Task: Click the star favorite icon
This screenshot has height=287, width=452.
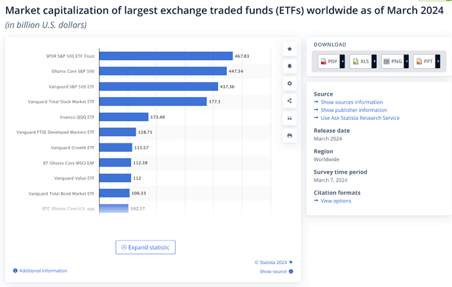Action: (x=290, y=48)
